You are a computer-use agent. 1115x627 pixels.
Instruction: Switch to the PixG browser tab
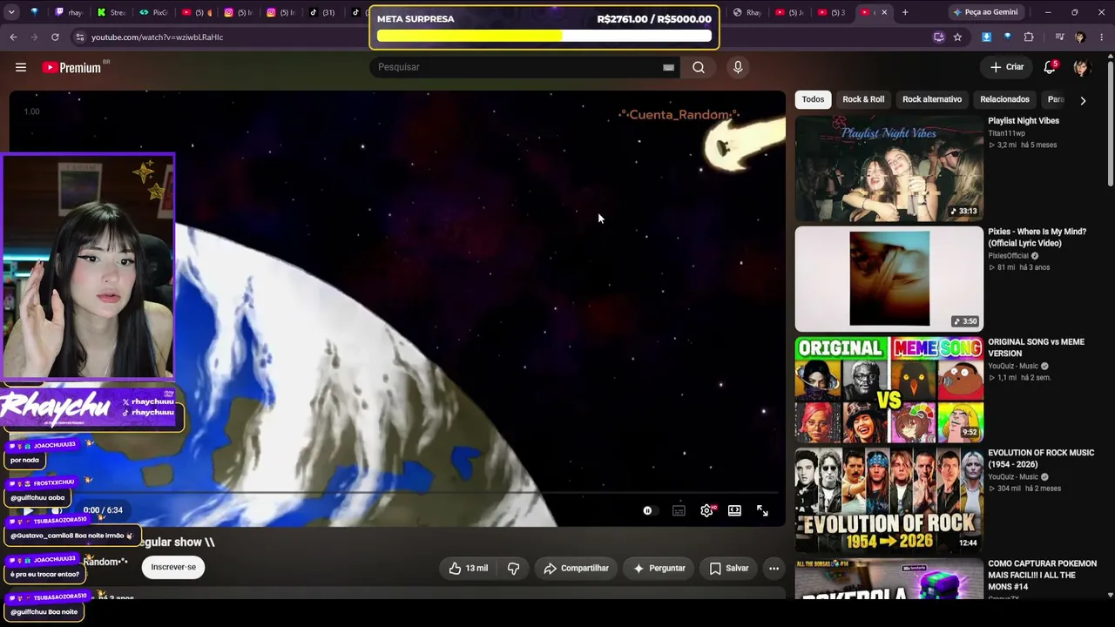(153, 12)
